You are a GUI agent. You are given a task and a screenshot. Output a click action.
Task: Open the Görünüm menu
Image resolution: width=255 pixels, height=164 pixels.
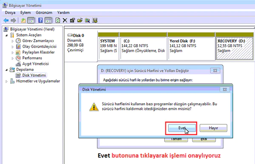point(44,13)
